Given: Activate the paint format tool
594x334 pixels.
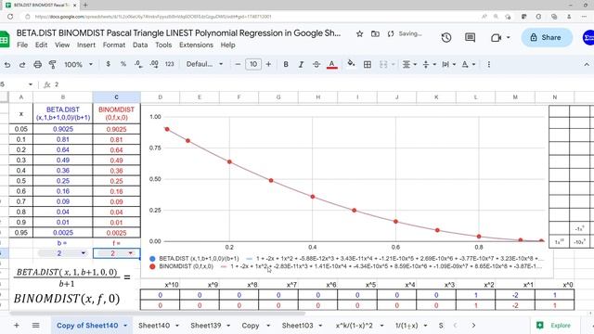Looking at the screenshot, I should tap(53, 65).
